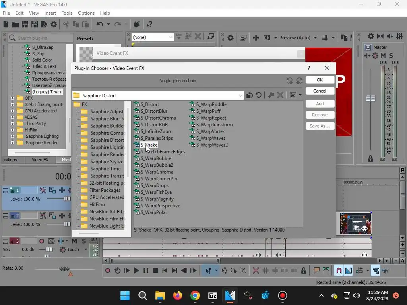This screenshot has height=305, width=407.
Task: Expand GPU Accelerated tree folder
Action: click(x=12, y=111)
